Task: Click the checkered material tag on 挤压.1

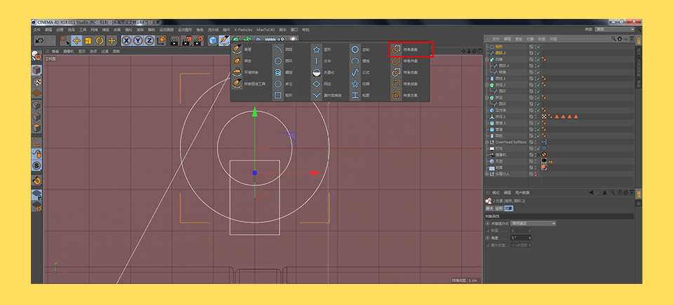Action: click(x=543, y=116)
